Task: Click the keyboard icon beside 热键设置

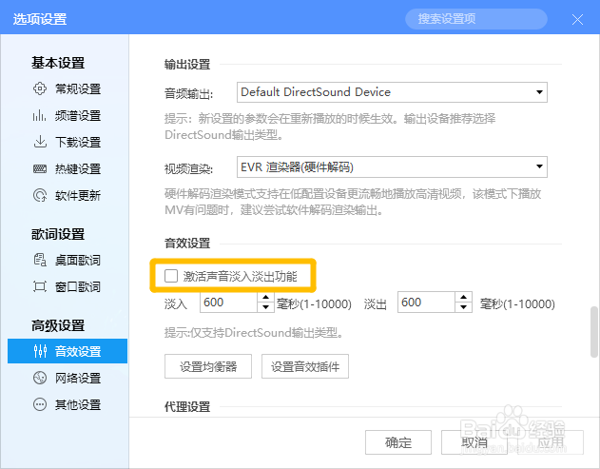Action: (x=40, y=168)
